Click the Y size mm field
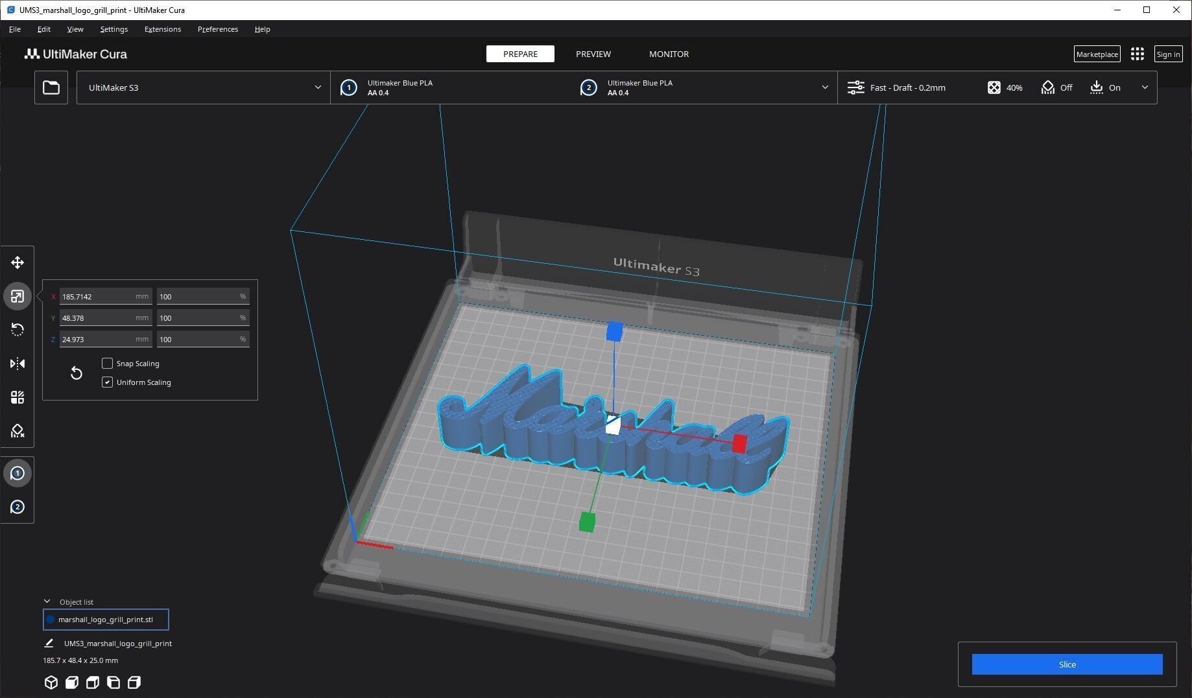Image resolution: width=1192 pixels, height=698 pixels. point(106,318)
